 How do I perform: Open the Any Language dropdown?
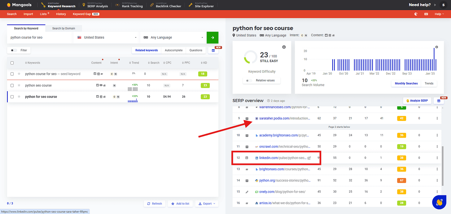click(173, 38)
